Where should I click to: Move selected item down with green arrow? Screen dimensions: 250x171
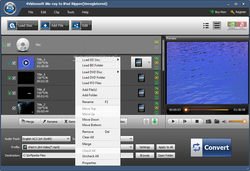pos(155,122)
